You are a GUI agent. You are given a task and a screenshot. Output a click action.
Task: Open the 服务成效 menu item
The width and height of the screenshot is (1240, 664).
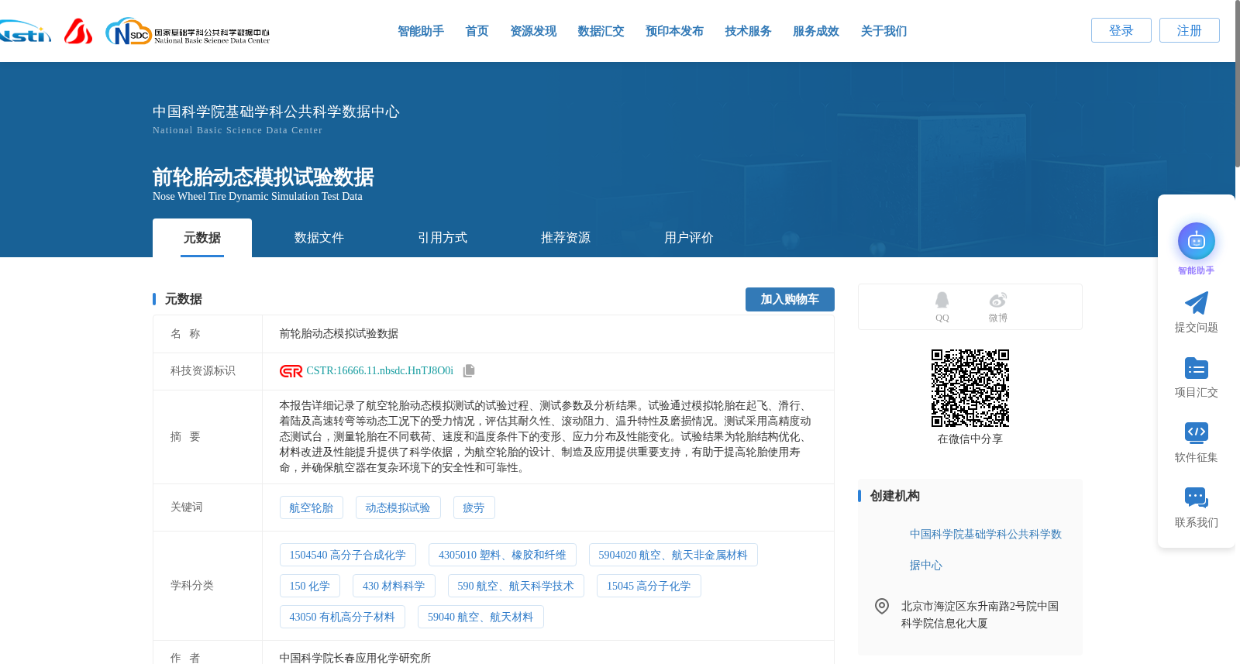coord(816,31)
